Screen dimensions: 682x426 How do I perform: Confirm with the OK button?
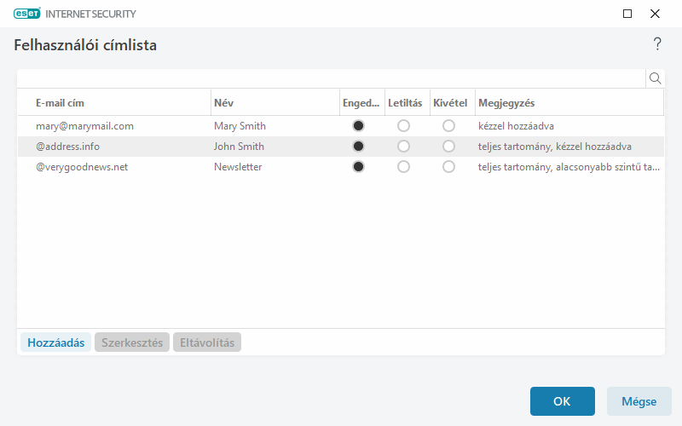click(563, 401)
